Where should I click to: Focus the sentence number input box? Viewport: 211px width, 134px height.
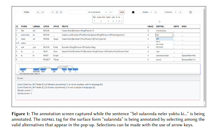(x=78, y=12)
